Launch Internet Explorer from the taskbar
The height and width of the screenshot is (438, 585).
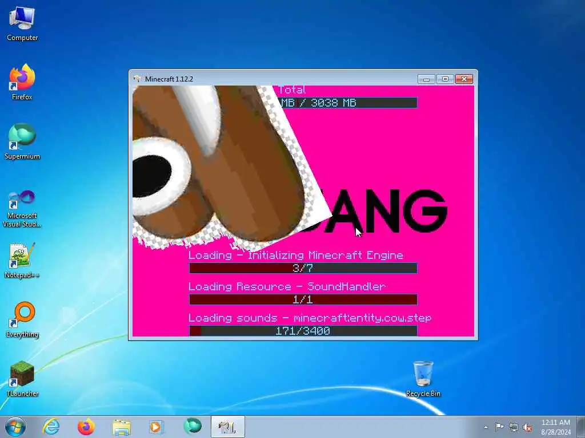tap(51, 427)
